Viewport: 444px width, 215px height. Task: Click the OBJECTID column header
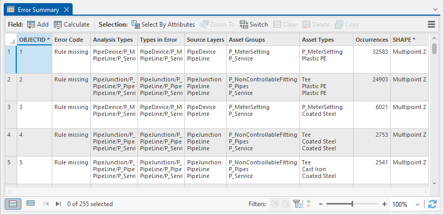click(x=34, y=40)
